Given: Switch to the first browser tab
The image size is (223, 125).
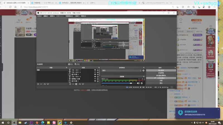Looking at the screenshot, I should 16,3.
